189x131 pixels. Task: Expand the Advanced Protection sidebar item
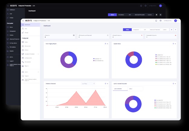point(38,54)
